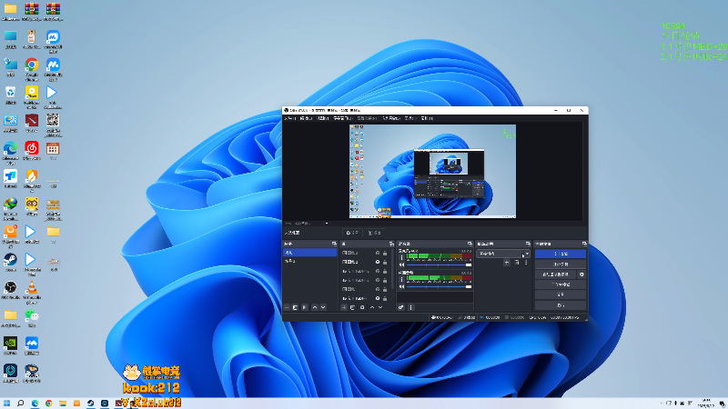Open the File menu in OBS

tap(289, 118)
